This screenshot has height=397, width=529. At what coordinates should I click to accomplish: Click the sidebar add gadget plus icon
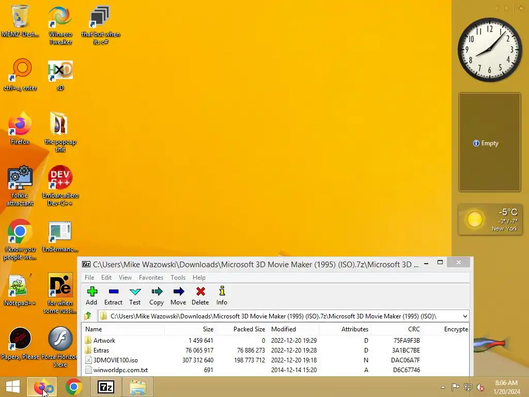(x=521, y=8)
